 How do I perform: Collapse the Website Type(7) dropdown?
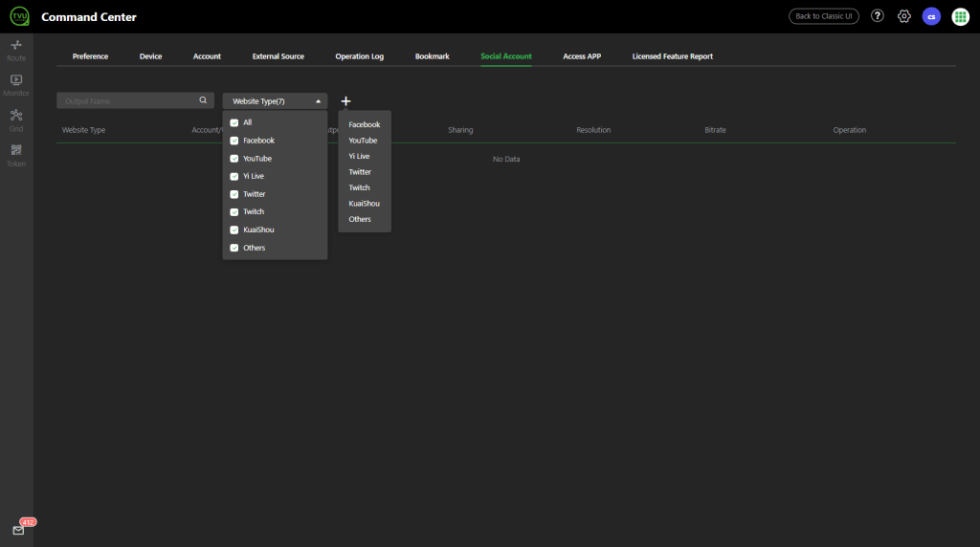(275, 101)
